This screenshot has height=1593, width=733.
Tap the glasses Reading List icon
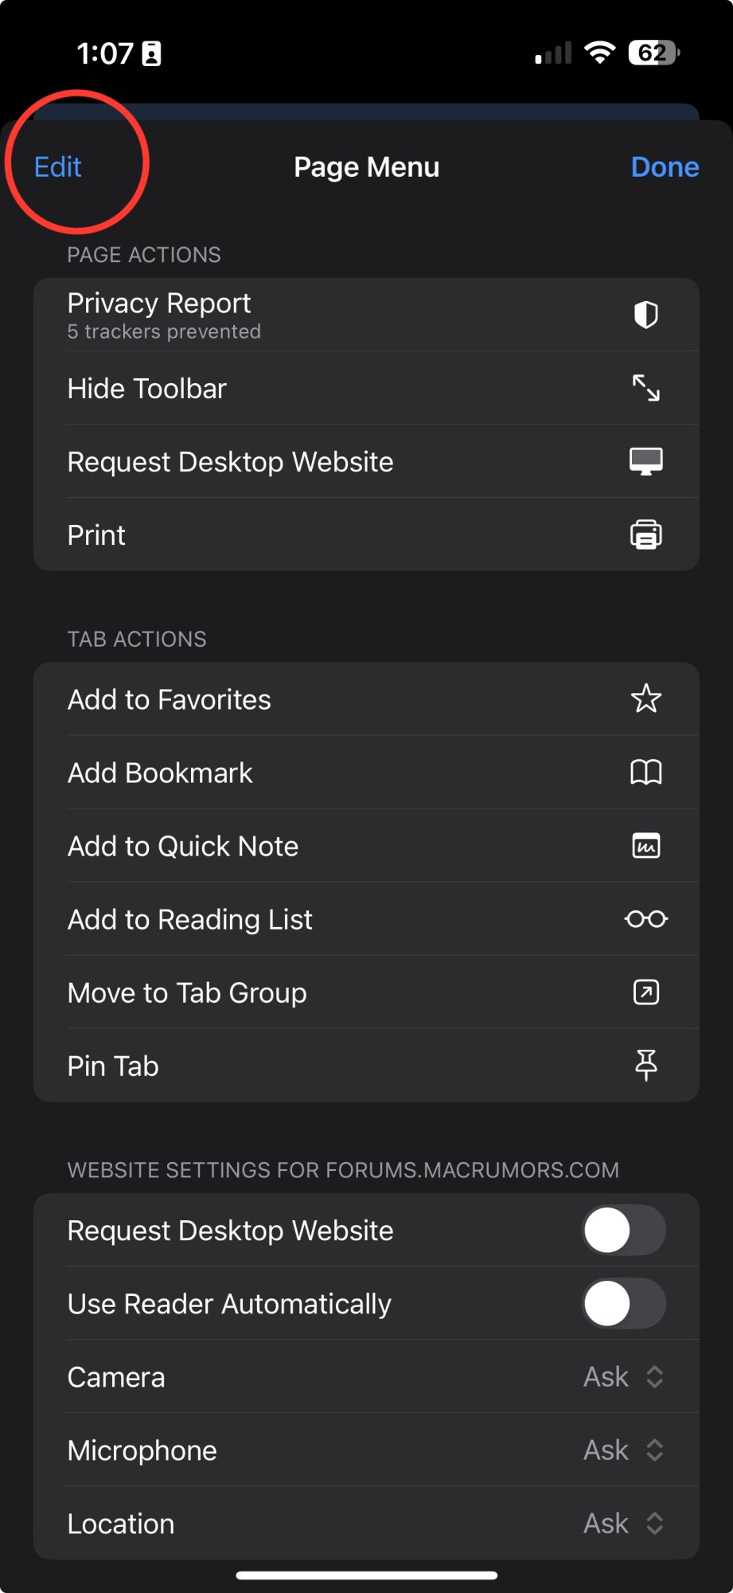pyautogui.click(x=645, y=919)
